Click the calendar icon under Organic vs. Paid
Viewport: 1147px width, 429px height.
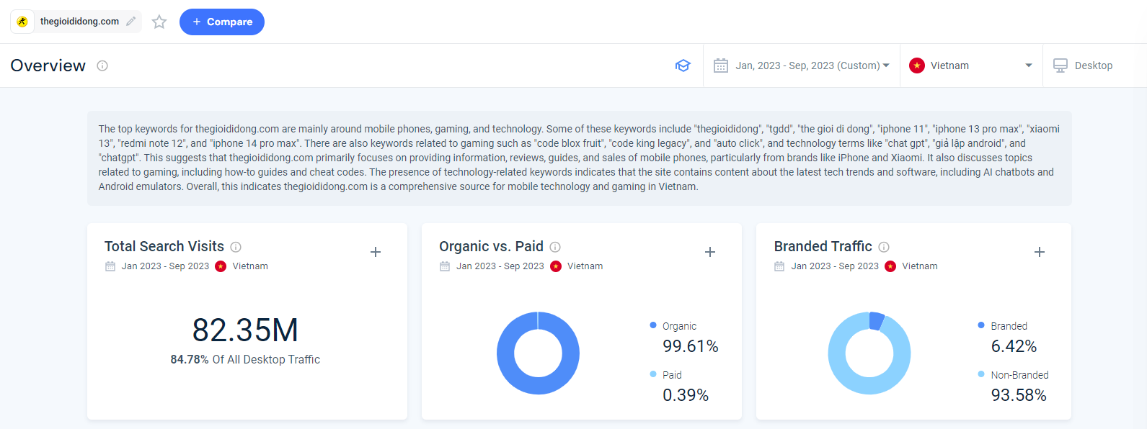(x=445, y=266)
